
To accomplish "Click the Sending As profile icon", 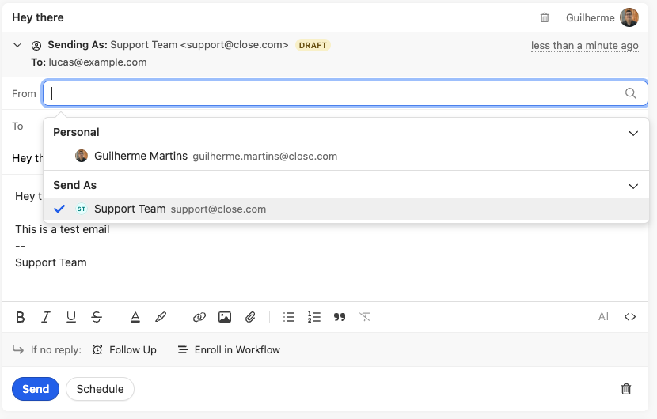I will (36, 45).
